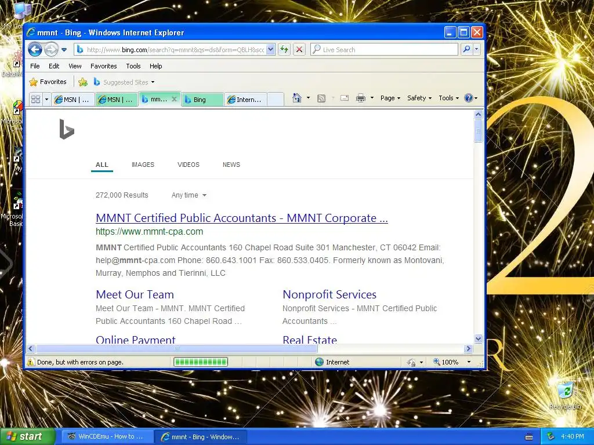Click the Forward arrow button

point(51,49)
